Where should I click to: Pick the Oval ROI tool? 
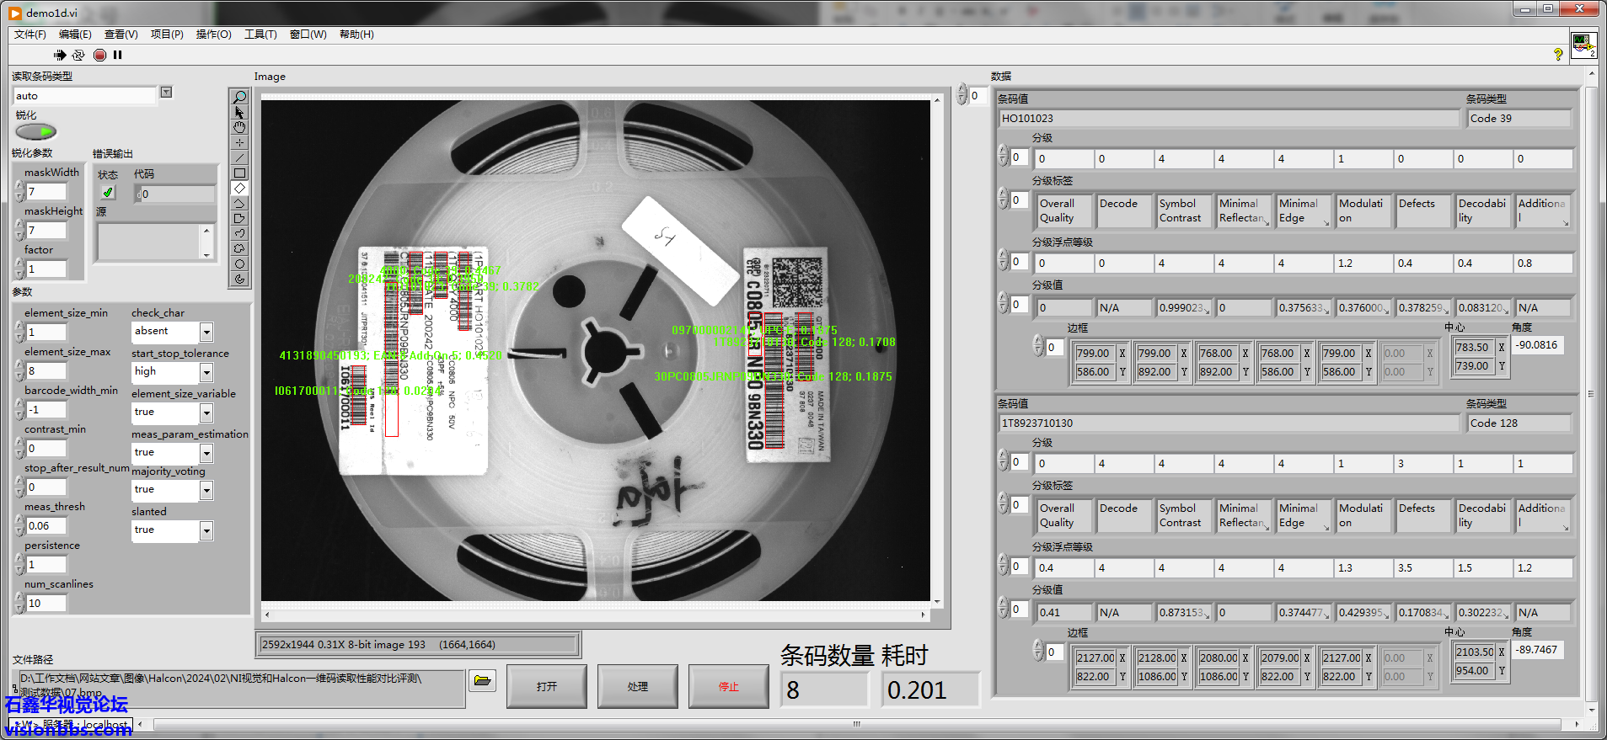click(x=239, y=264)
